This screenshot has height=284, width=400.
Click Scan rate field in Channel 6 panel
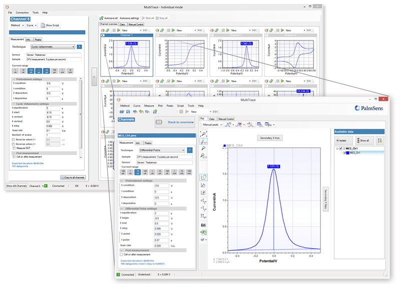(x=53, y=131)
